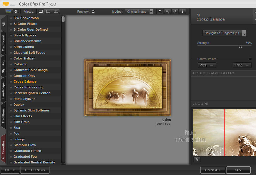Click the Cancel button
The image size is (256, 175).
[x=213, y=170]
